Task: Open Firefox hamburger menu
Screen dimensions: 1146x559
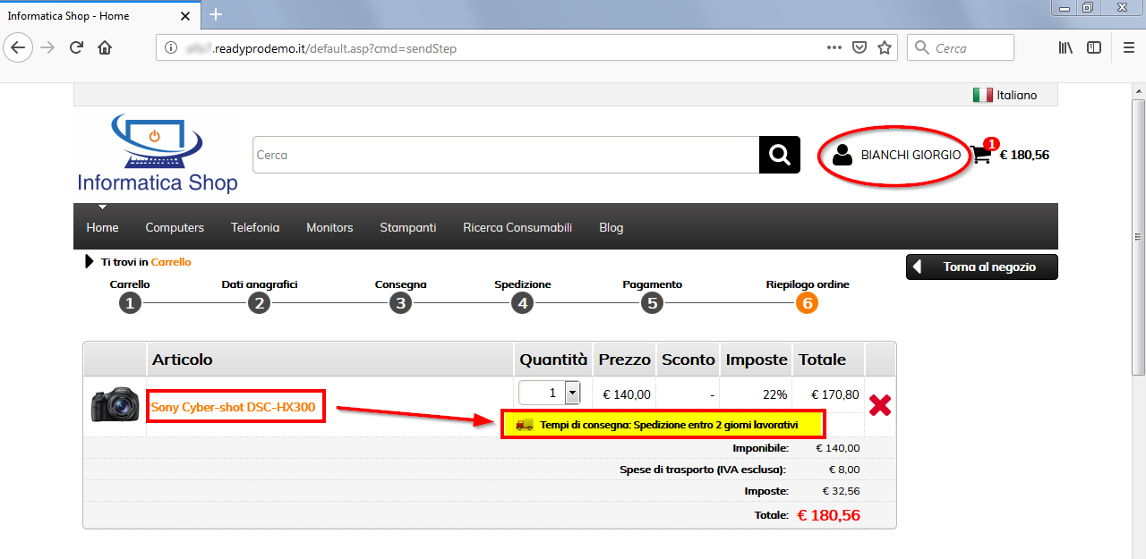Action: (1129, 47)
